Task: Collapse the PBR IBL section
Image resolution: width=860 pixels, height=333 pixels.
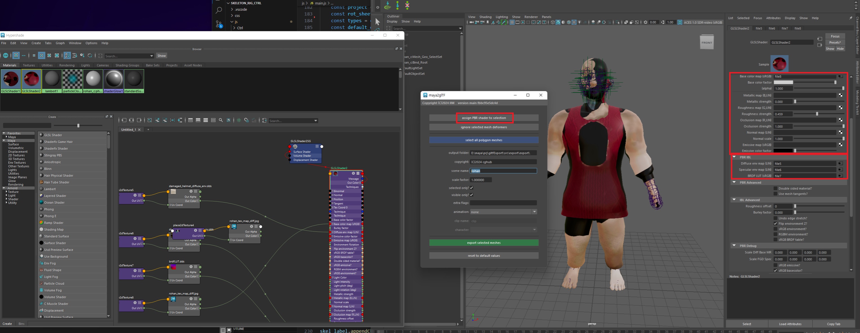Action: coord(734,157)
